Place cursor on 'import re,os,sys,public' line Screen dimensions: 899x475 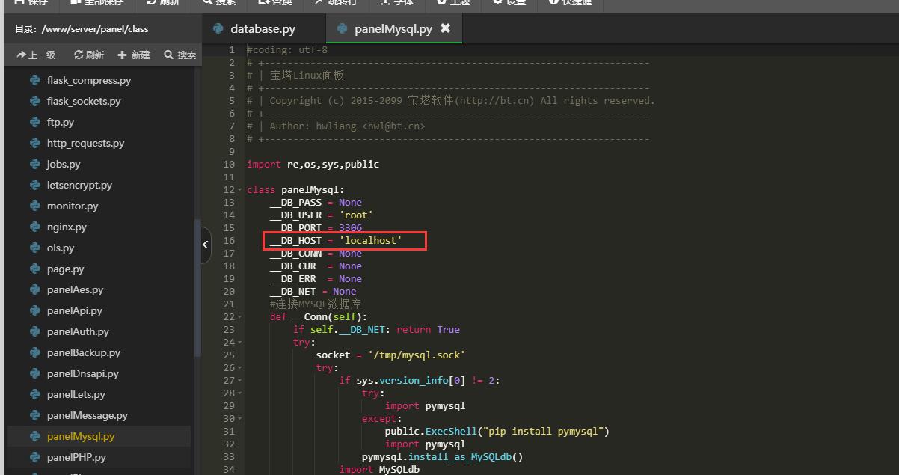point(313,165)
